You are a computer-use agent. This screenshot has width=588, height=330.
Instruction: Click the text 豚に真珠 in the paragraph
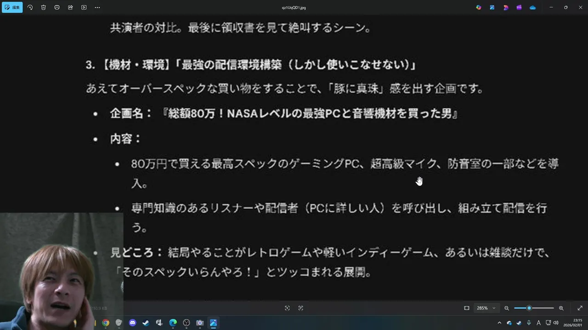point(357,88)
